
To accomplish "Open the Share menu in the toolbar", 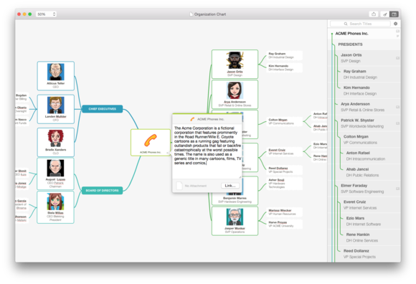I will 374,14.
